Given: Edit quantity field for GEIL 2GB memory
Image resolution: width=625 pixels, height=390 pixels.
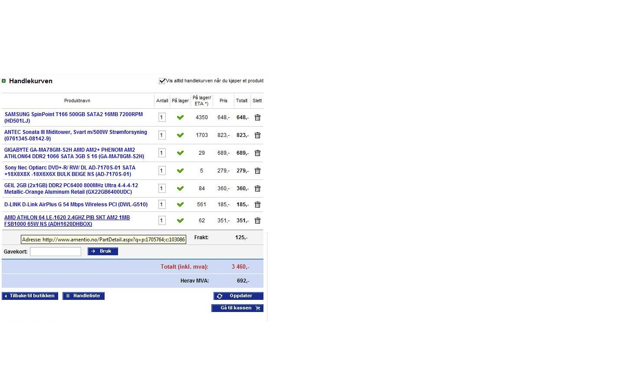Looking at the screenshot, I should pyautogui.click(x=162, y=188).
